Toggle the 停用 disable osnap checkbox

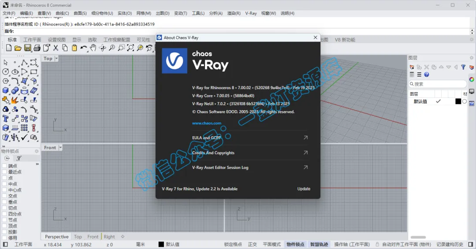click(x=4, y=238)
